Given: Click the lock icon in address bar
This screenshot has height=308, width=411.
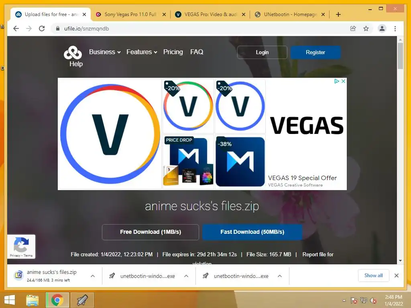Looking at the screenshot, I should (x=58, y=28).
